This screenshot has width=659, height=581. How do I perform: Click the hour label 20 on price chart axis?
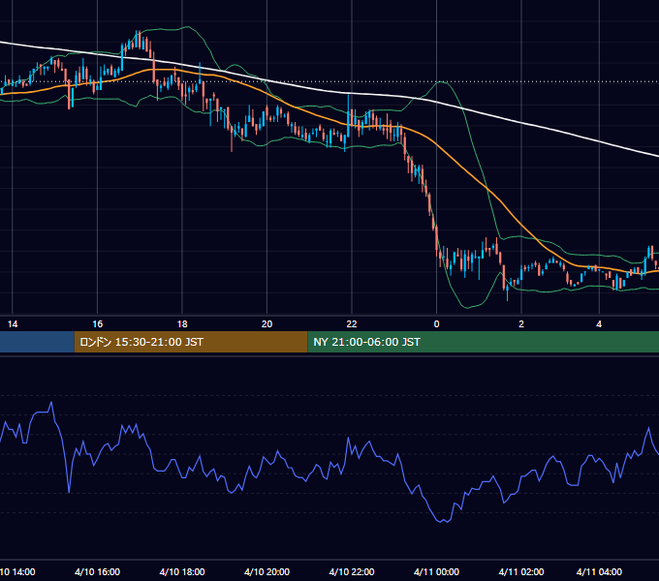coord(267,324)
